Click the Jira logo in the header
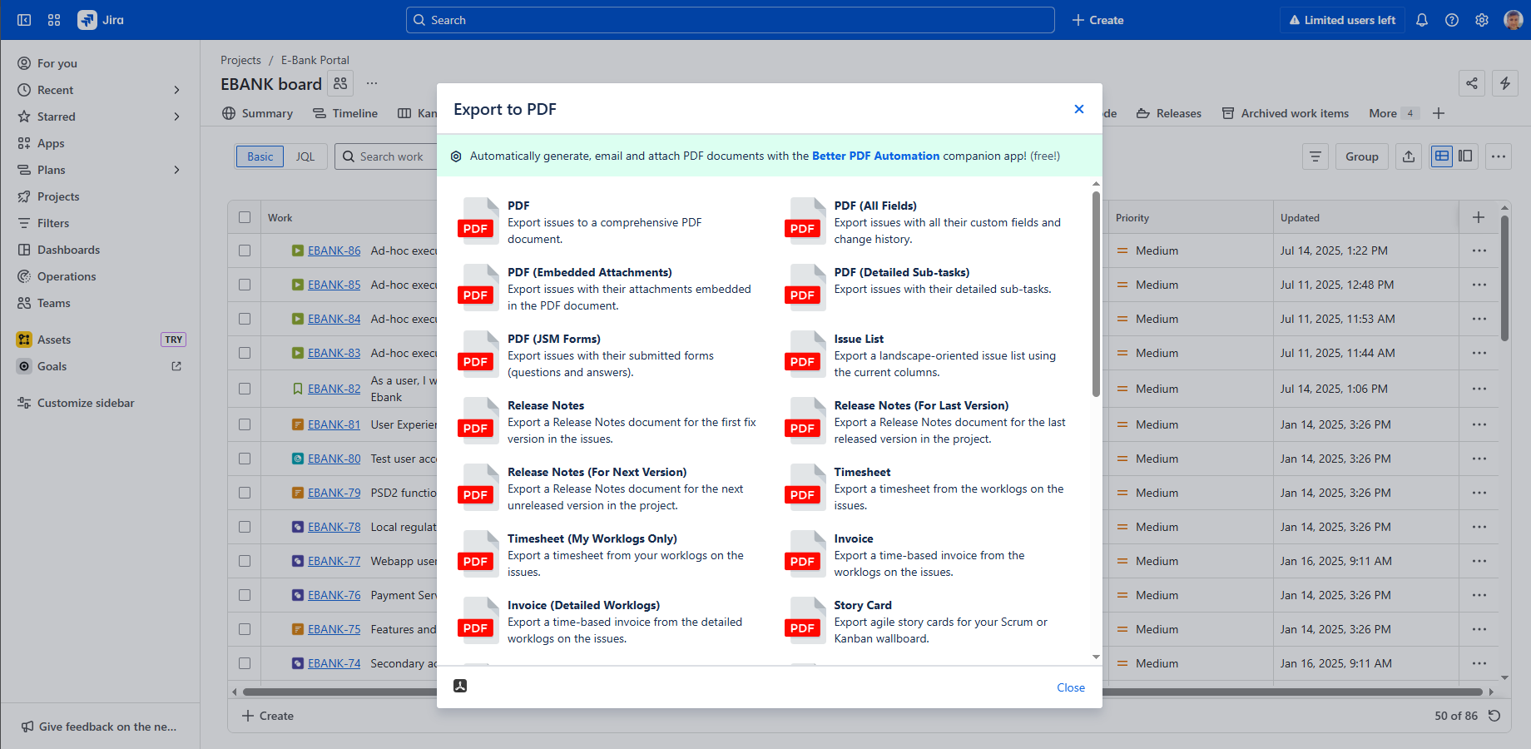This screenshot has width=1531, height=749. pos(101,20)
